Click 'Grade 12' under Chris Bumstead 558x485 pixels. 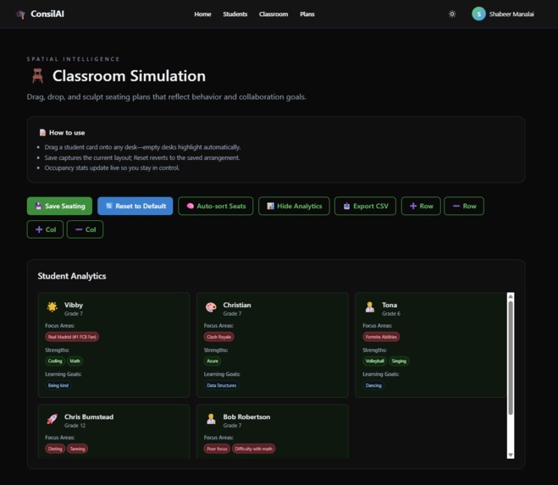coord(75,426)
